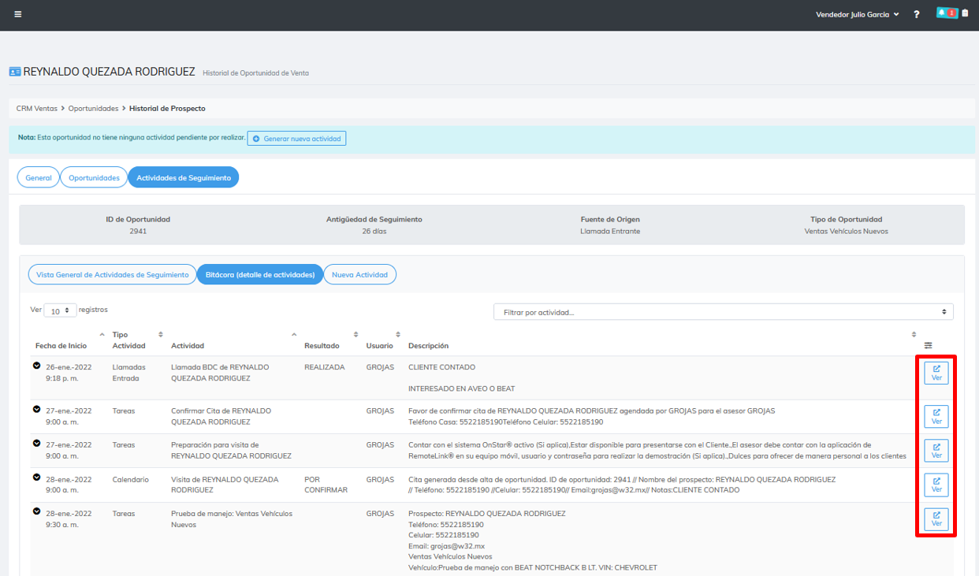Click Generar nueva actividad button

click(296, 139)
